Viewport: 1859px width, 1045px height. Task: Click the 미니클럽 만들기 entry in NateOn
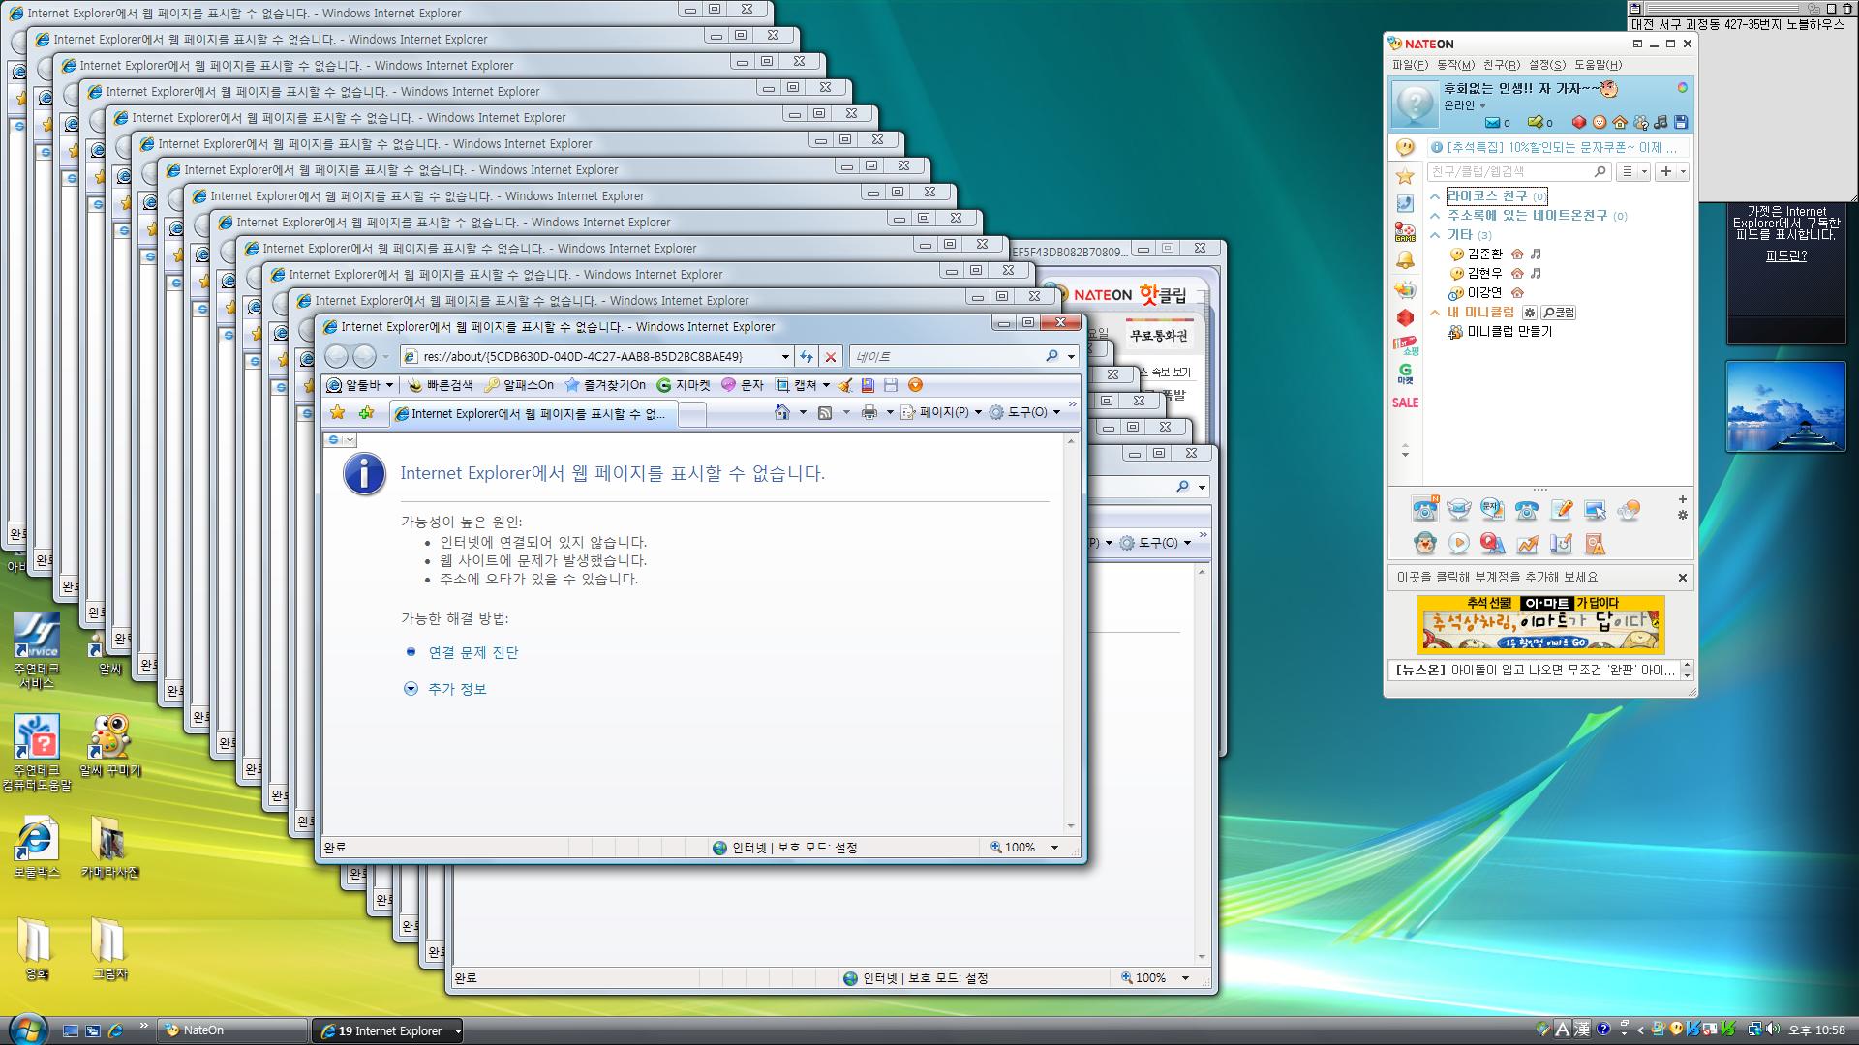click(x=1509, y=331)
